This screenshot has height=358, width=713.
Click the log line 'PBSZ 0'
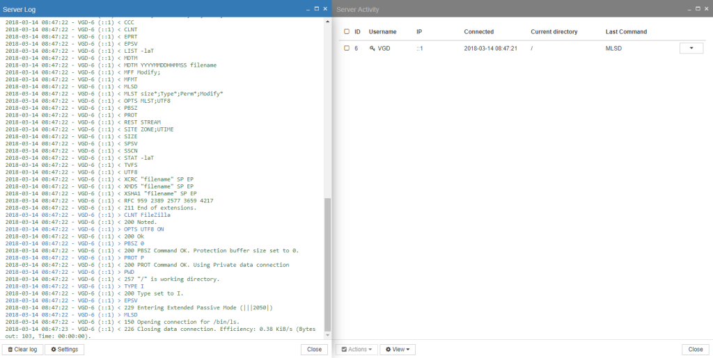coord(75,244)
